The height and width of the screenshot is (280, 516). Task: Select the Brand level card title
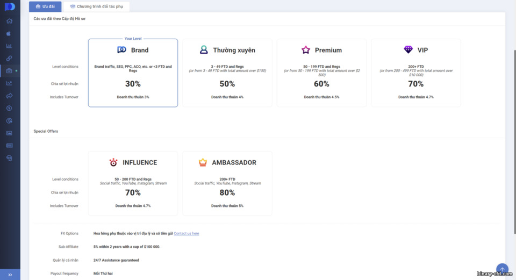click(140, 50)
